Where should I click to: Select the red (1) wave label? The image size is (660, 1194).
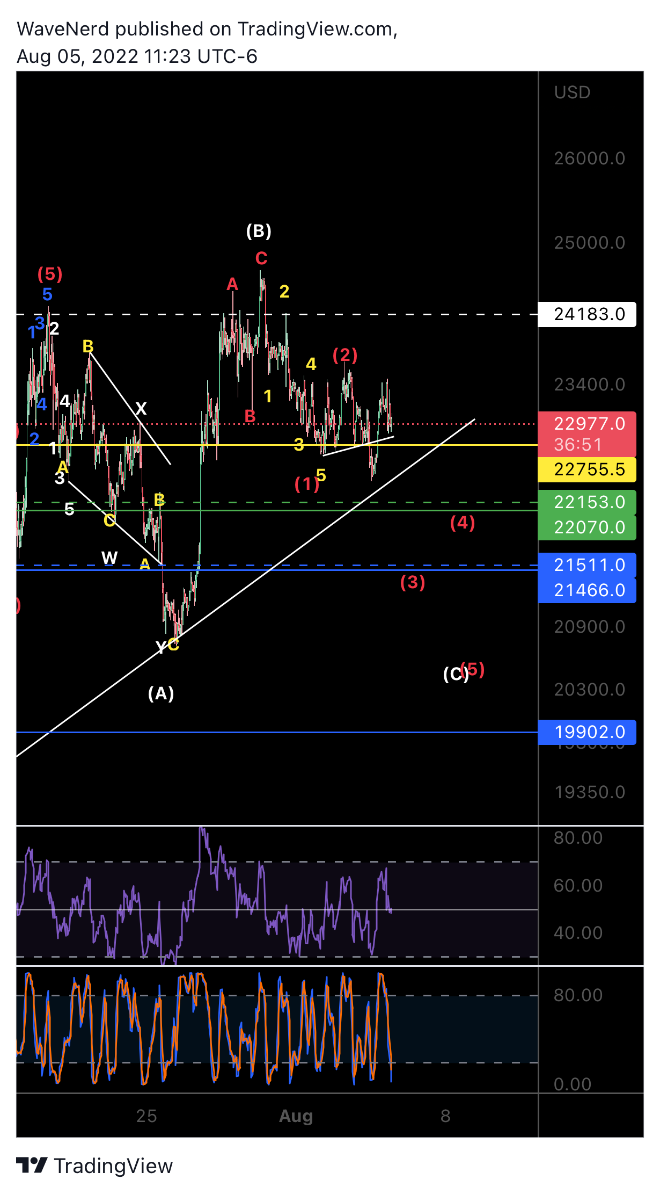click(306, 484)
